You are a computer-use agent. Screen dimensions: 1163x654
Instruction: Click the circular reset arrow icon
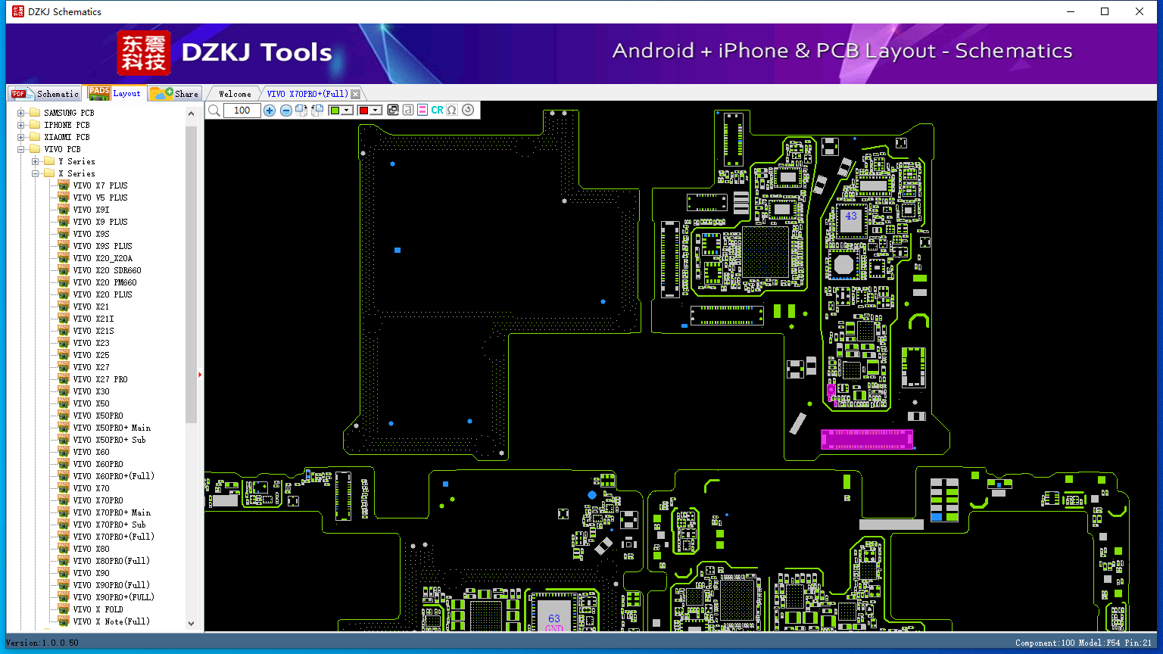click(x=468, y=110)
